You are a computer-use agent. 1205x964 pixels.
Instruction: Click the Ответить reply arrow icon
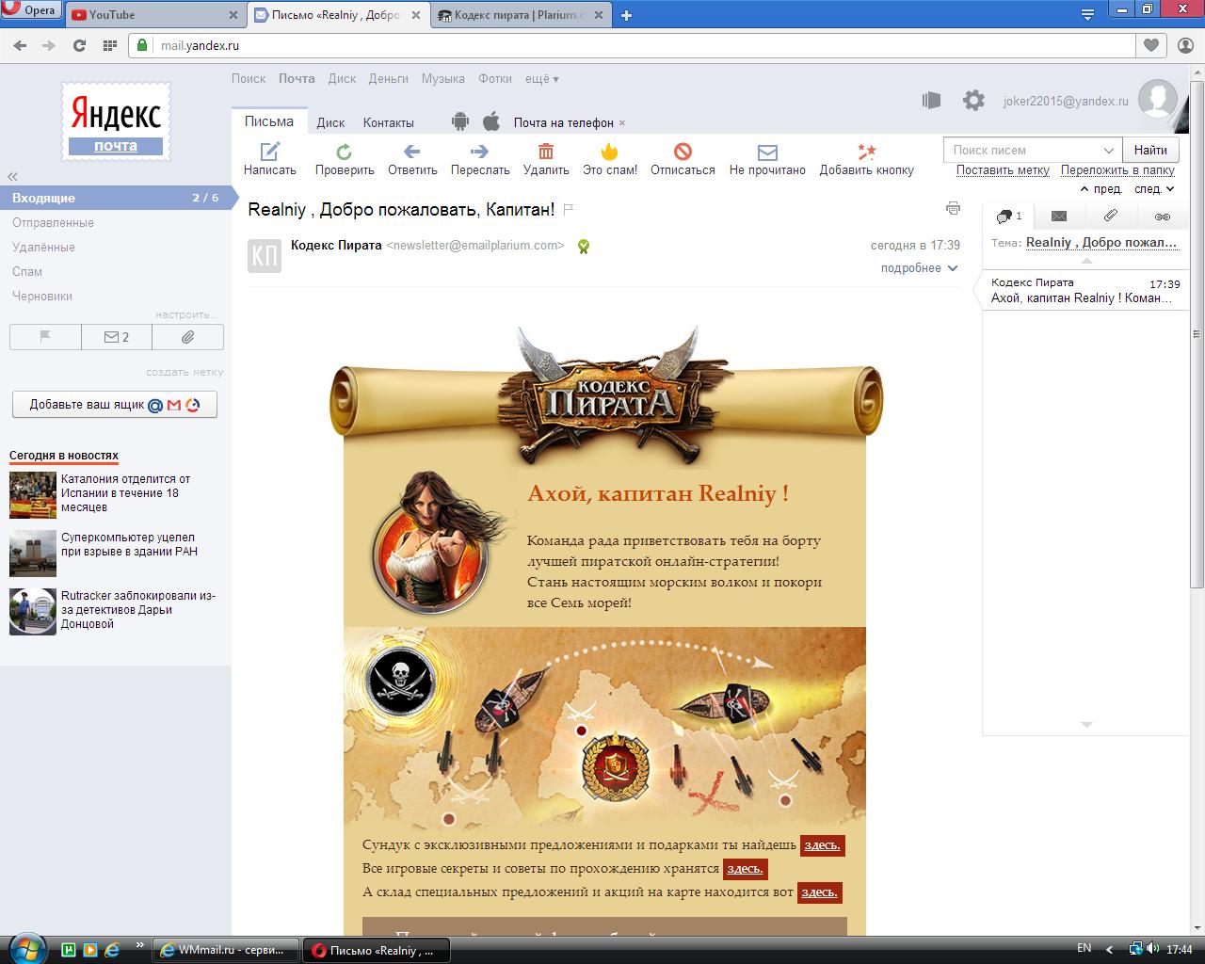tap(411, 151)
